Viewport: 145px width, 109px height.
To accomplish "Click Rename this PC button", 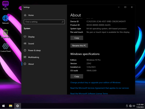I will [x=79, y=46].
